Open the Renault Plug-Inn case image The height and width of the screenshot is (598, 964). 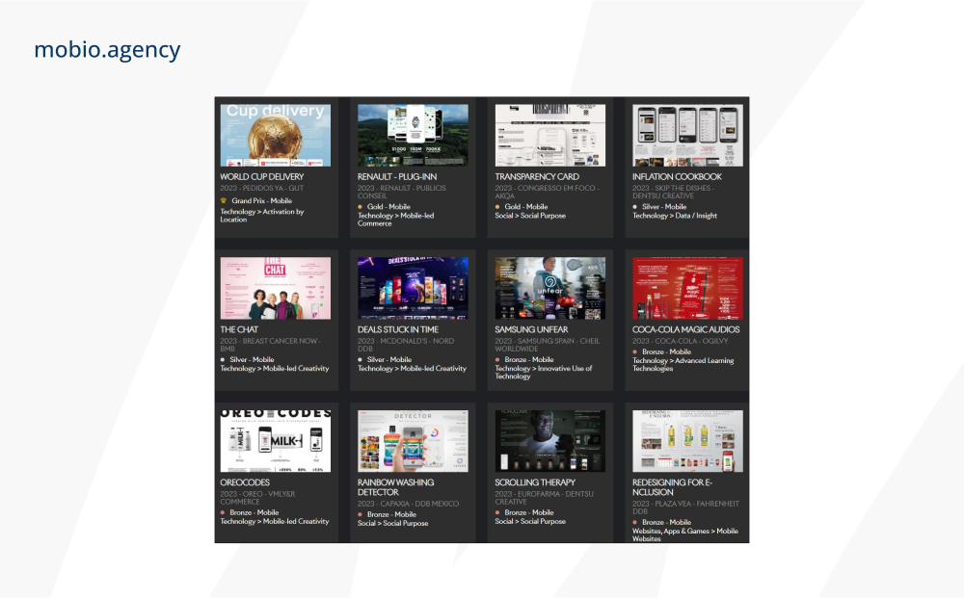pyautogui.click(x=413, y=135)
